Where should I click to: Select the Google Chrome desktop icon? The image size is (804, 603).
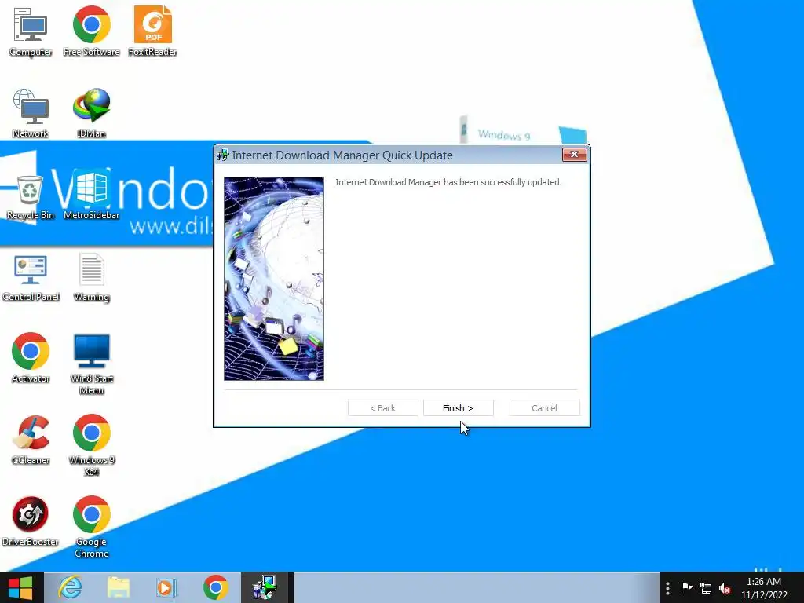coord(91,527)
